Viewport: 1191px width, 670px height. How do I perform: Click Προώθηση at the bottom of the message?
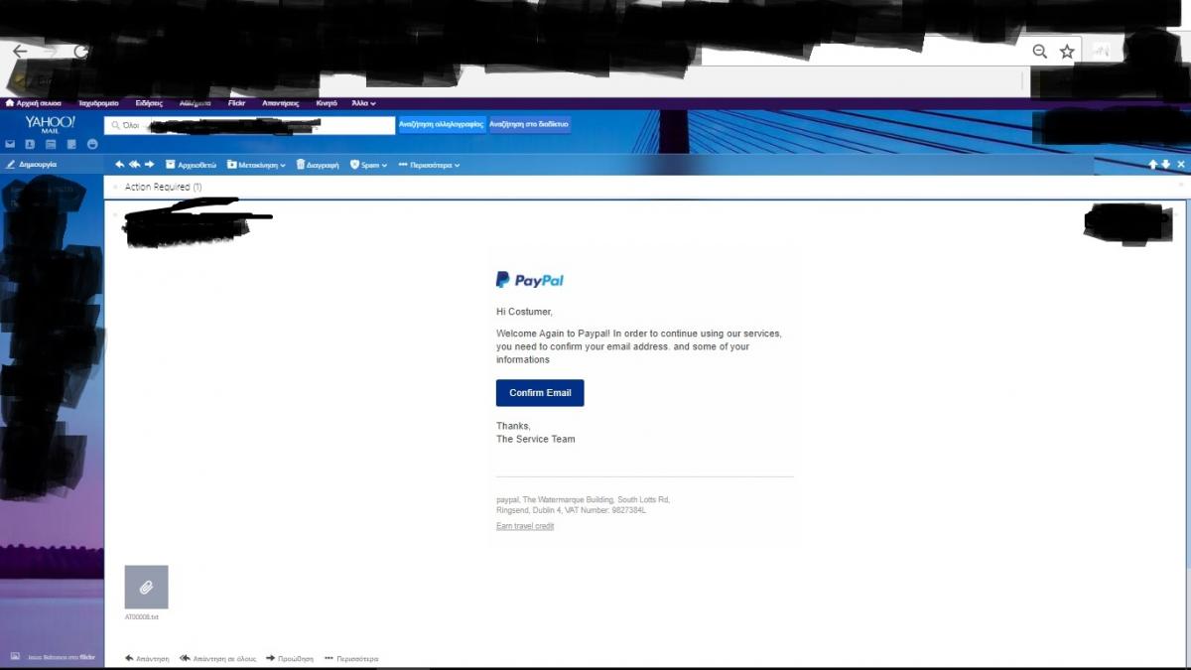(290, 658)
